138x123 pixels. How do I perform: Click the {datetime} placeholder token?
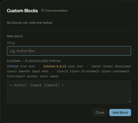123,66
